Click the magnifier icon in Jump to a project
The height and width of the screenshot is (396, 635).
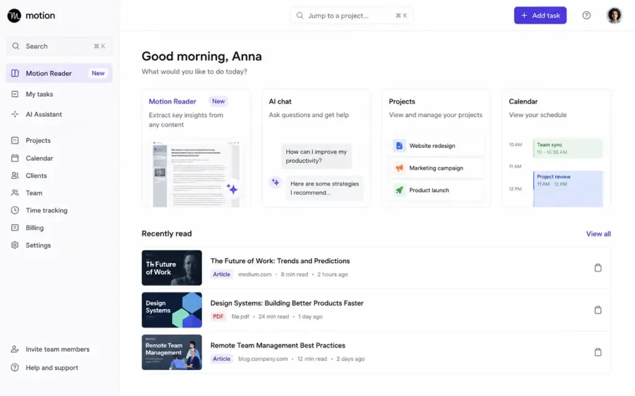coord(300,16)
